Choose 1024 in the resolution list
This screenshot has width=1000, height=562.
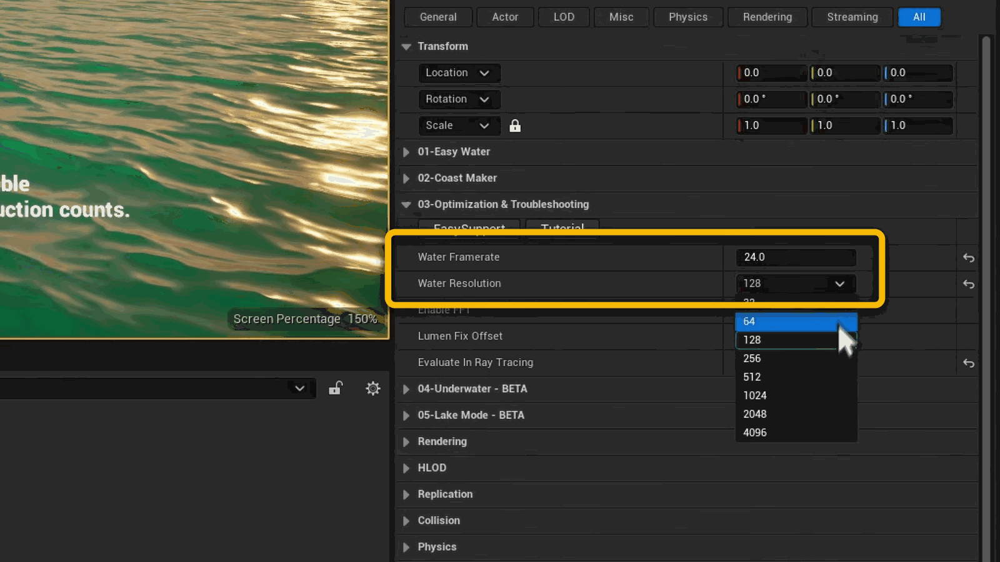tap(796, 395)
